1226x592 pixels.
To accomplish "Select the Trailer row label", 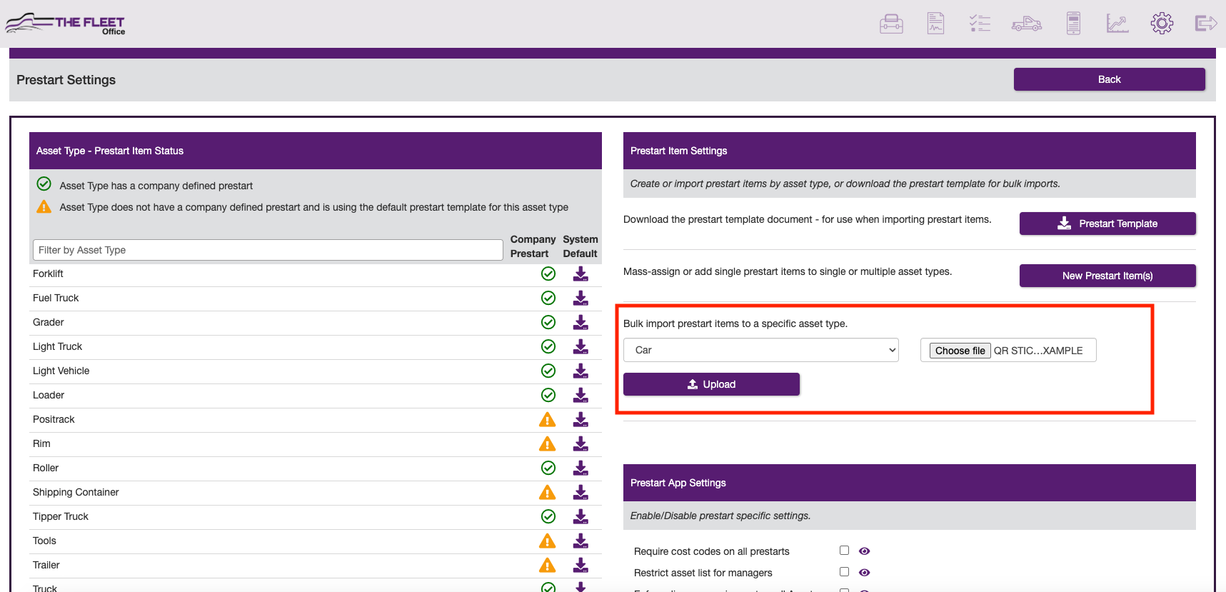I will coord(46,565).
